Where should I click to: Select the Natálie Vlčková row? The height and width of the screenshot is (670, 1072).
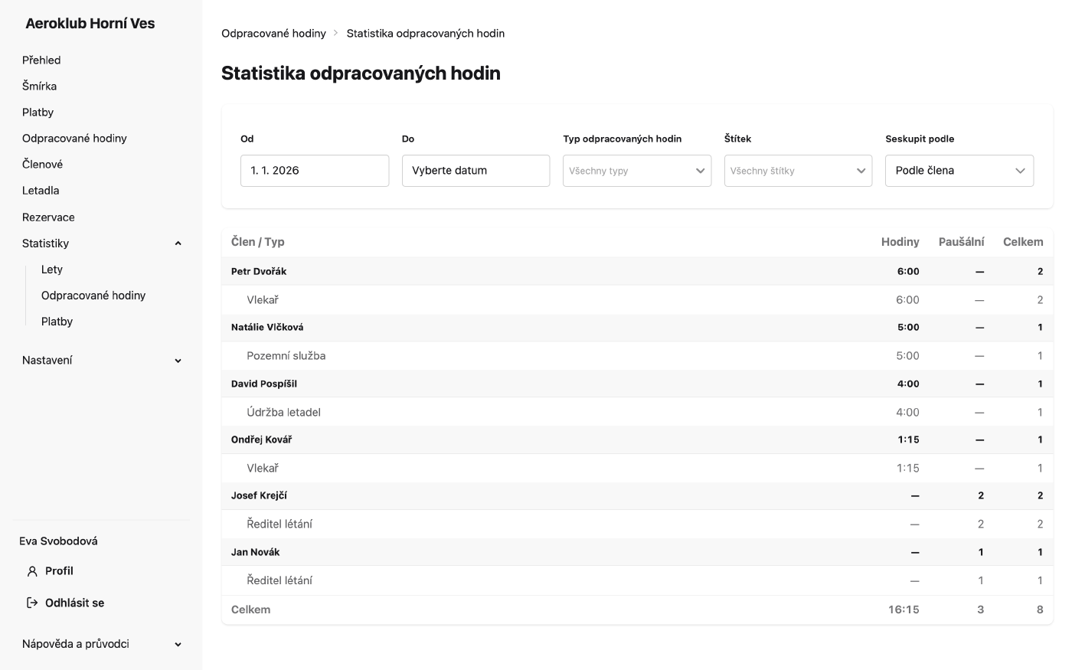pyautogui.click(x=637, y=328)
